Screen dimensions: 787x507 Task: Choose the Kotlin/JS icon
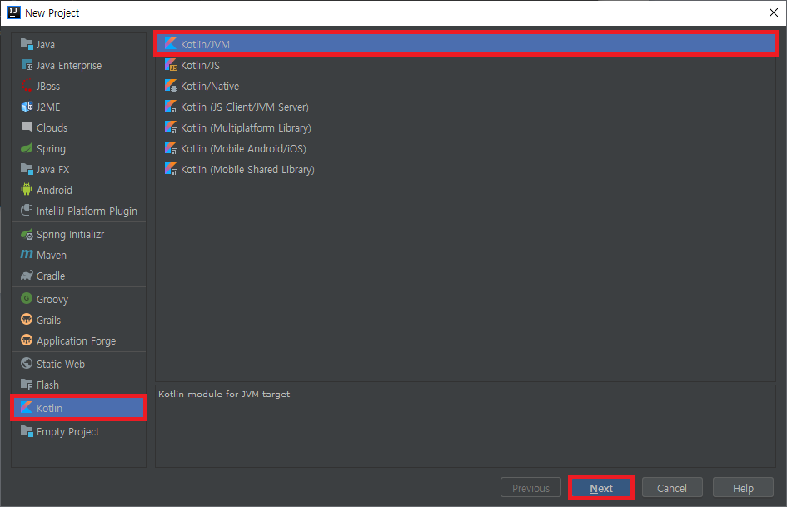pos(172,65)
